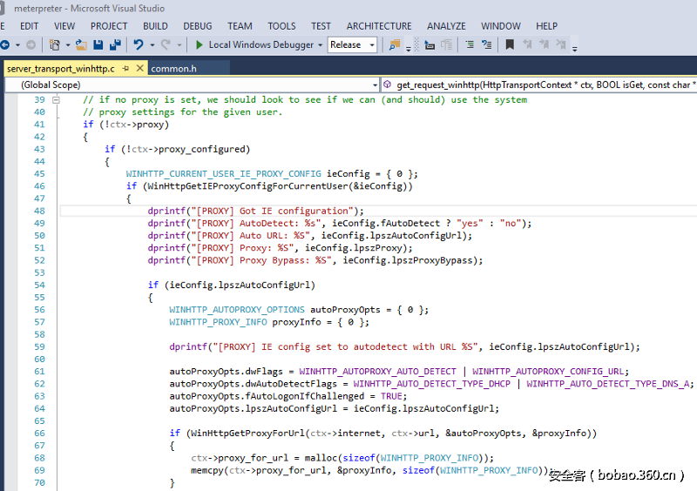Click the Save All icon
This screenshot has width=697, height=491.
coord(114,44)
